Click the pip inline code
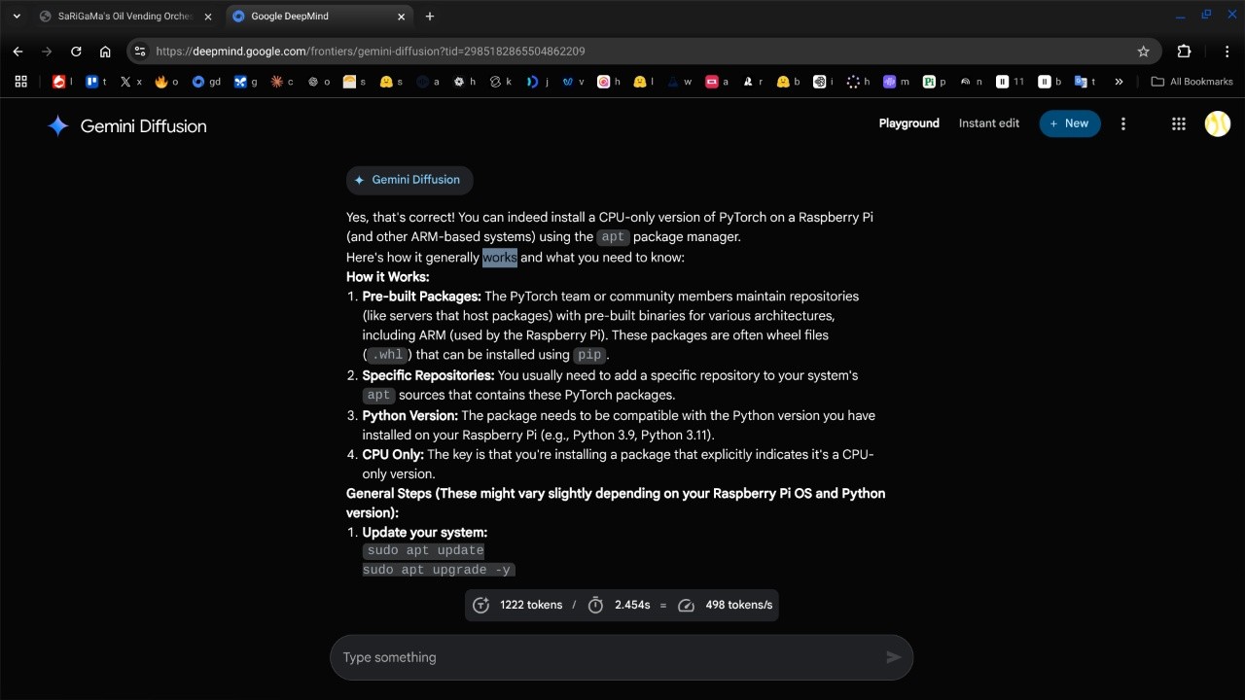This screenshot has width=1245, height=700. coord(589,355)
